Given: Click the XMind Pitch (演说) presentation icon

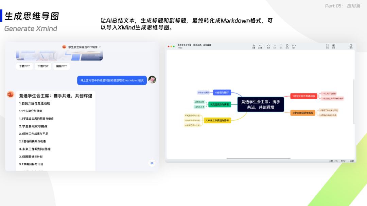Looking at the screenshot, I should coord(334,46).
